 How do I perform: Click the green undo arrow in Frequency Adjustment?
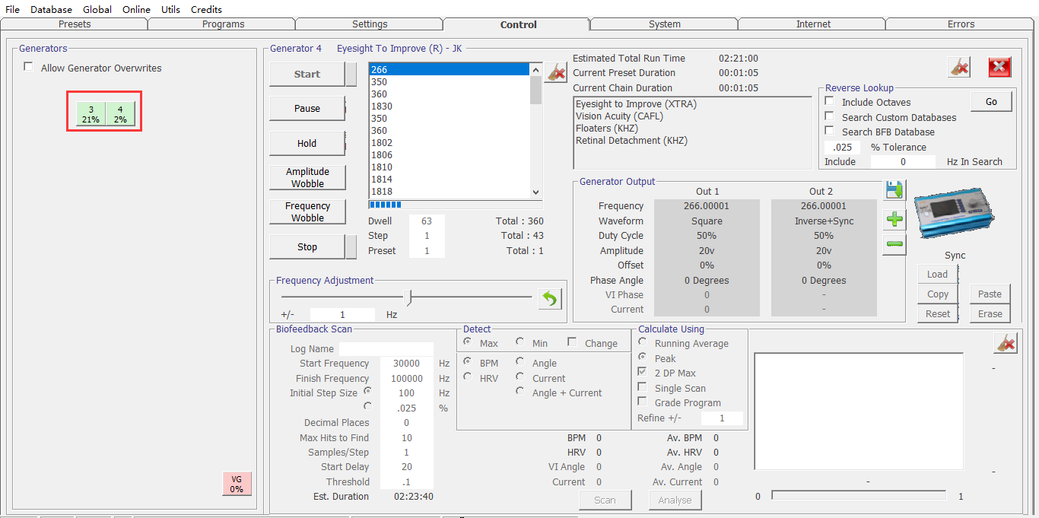point(549,299)
